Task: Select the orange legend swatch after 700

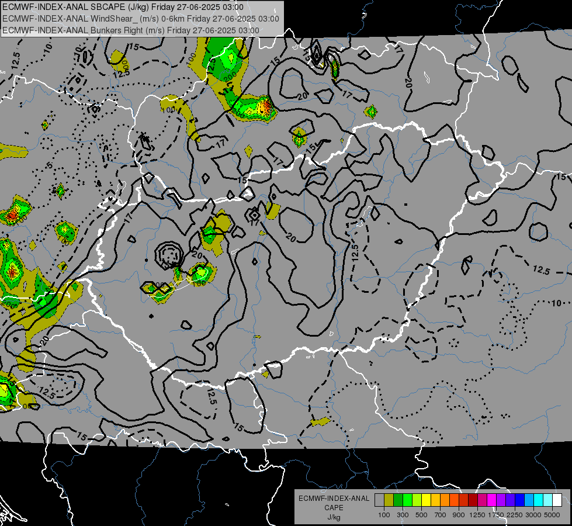Action: click(x=445, y=500)
